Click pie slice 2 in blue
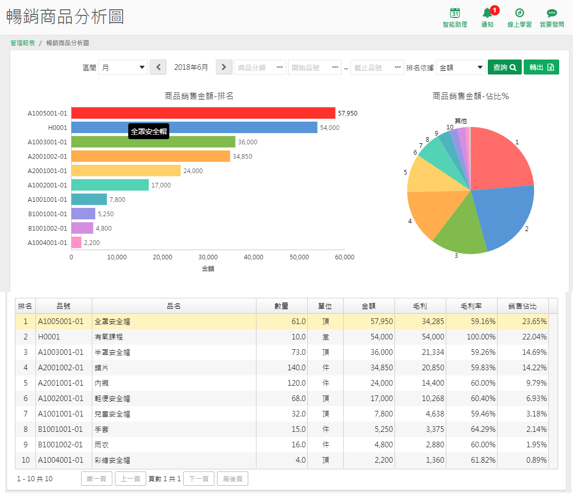Viewport: 573px width, 493px height. coord(506,216)
